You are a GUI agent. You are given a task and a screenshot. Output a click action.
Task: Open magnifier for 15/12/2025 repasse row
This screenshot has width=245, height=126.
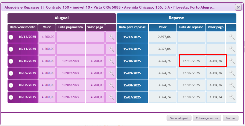tap(231, 37)
